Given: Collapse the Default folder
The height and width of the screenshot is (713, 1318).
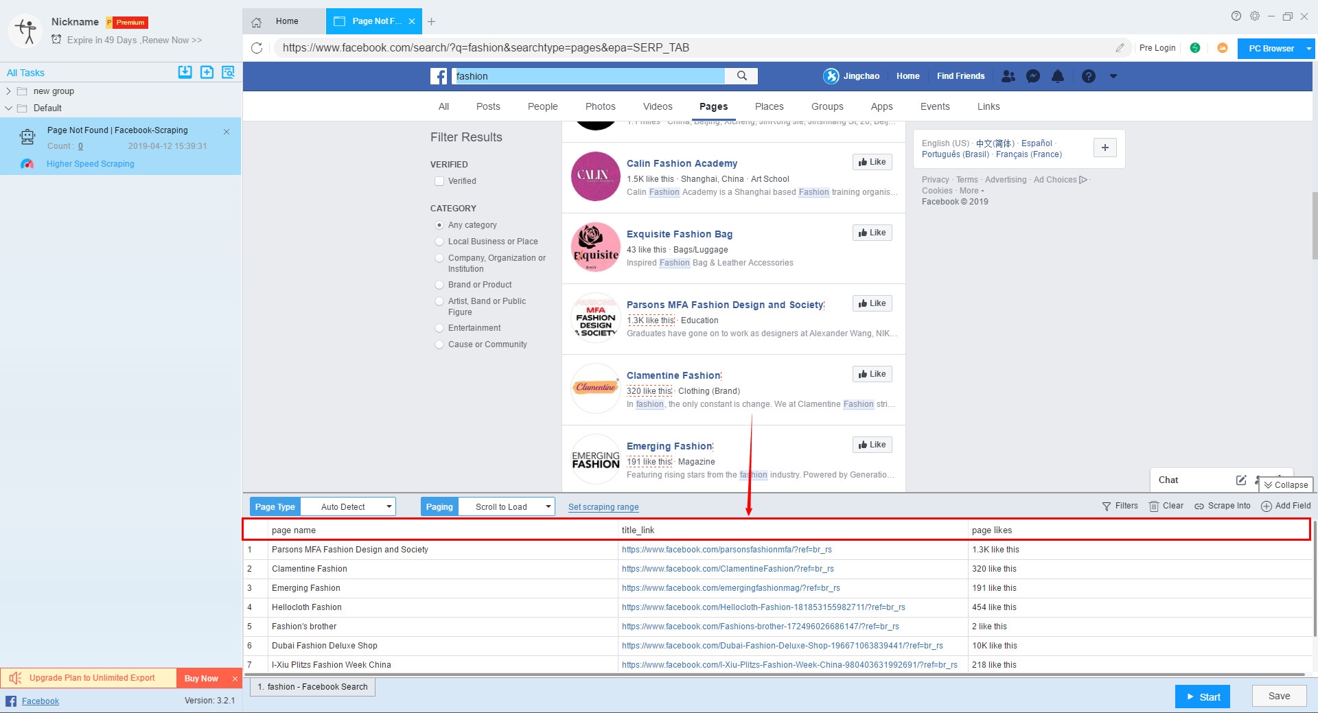Looking at the screenshot, I should 8,108.
